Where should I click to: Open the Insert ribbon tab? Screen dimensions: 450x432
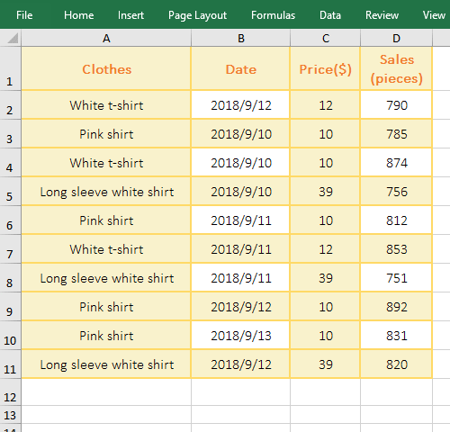point(130,15)
